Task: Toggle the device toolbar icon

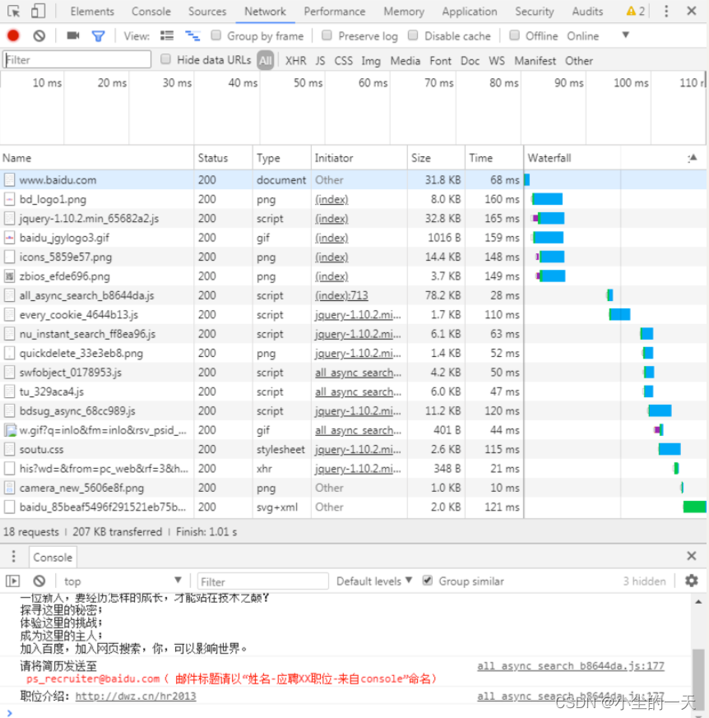Action: pyautogui.click(x=38, y=11)
